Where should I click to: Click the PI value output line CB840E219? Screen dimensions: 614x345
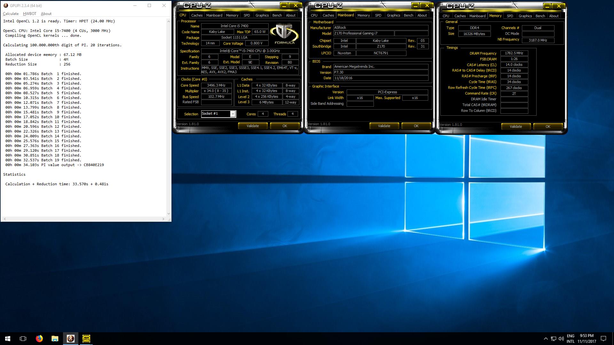coord(55,165)
